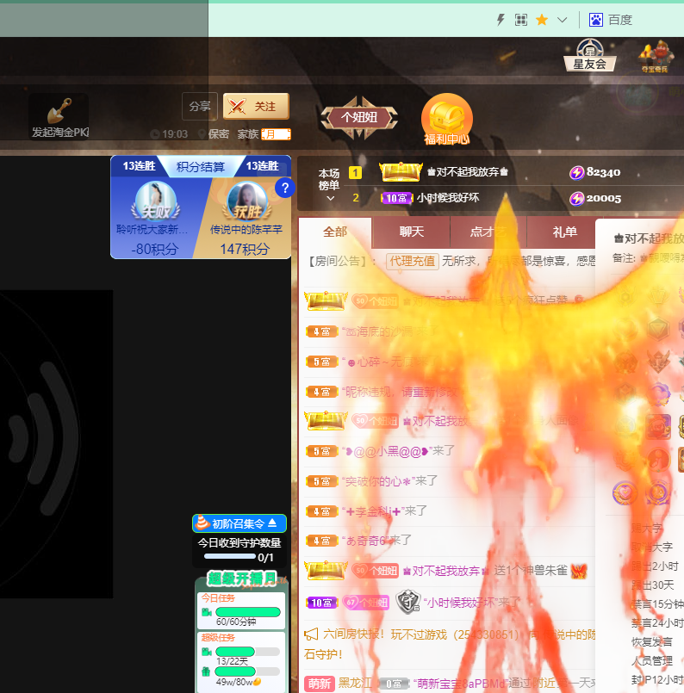Click the 代理充值 tag in room notice
The image size is (684, 693).
pos(412,261)
